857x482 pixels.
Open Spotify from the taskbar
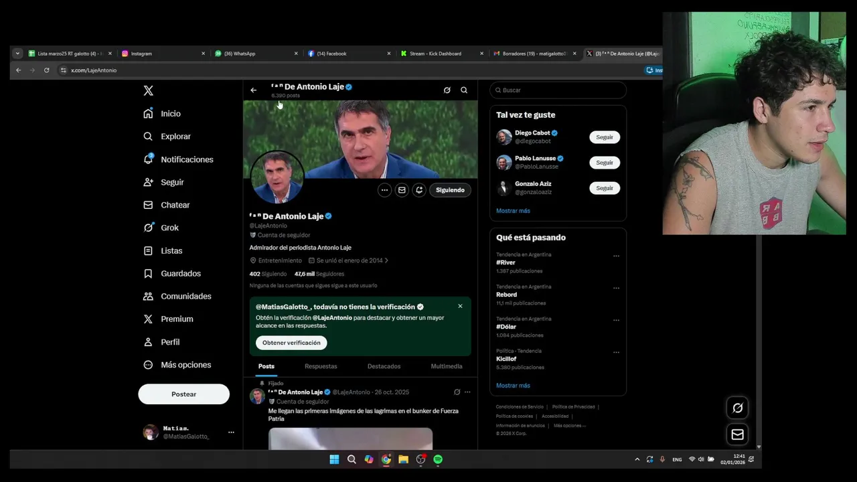438,459
